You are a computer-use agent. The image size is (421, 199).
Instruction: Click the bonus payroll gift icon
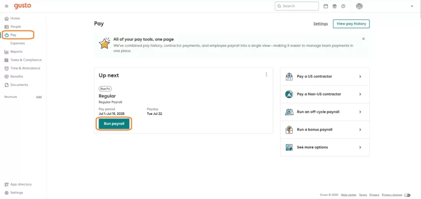click(x=289, y=129)
